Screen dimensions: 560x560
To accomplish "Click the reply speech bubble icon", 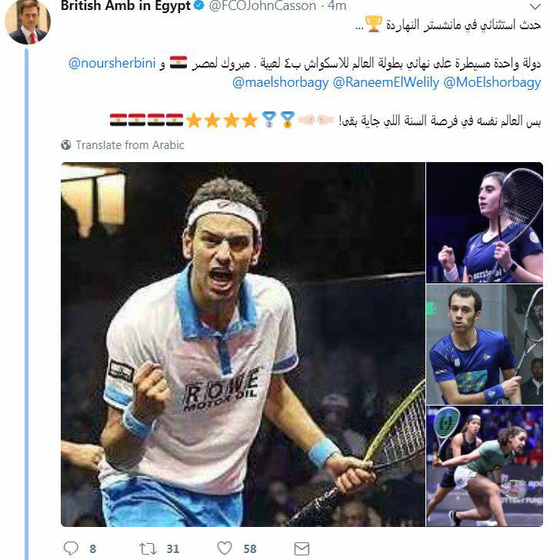I will click(71, 548).
